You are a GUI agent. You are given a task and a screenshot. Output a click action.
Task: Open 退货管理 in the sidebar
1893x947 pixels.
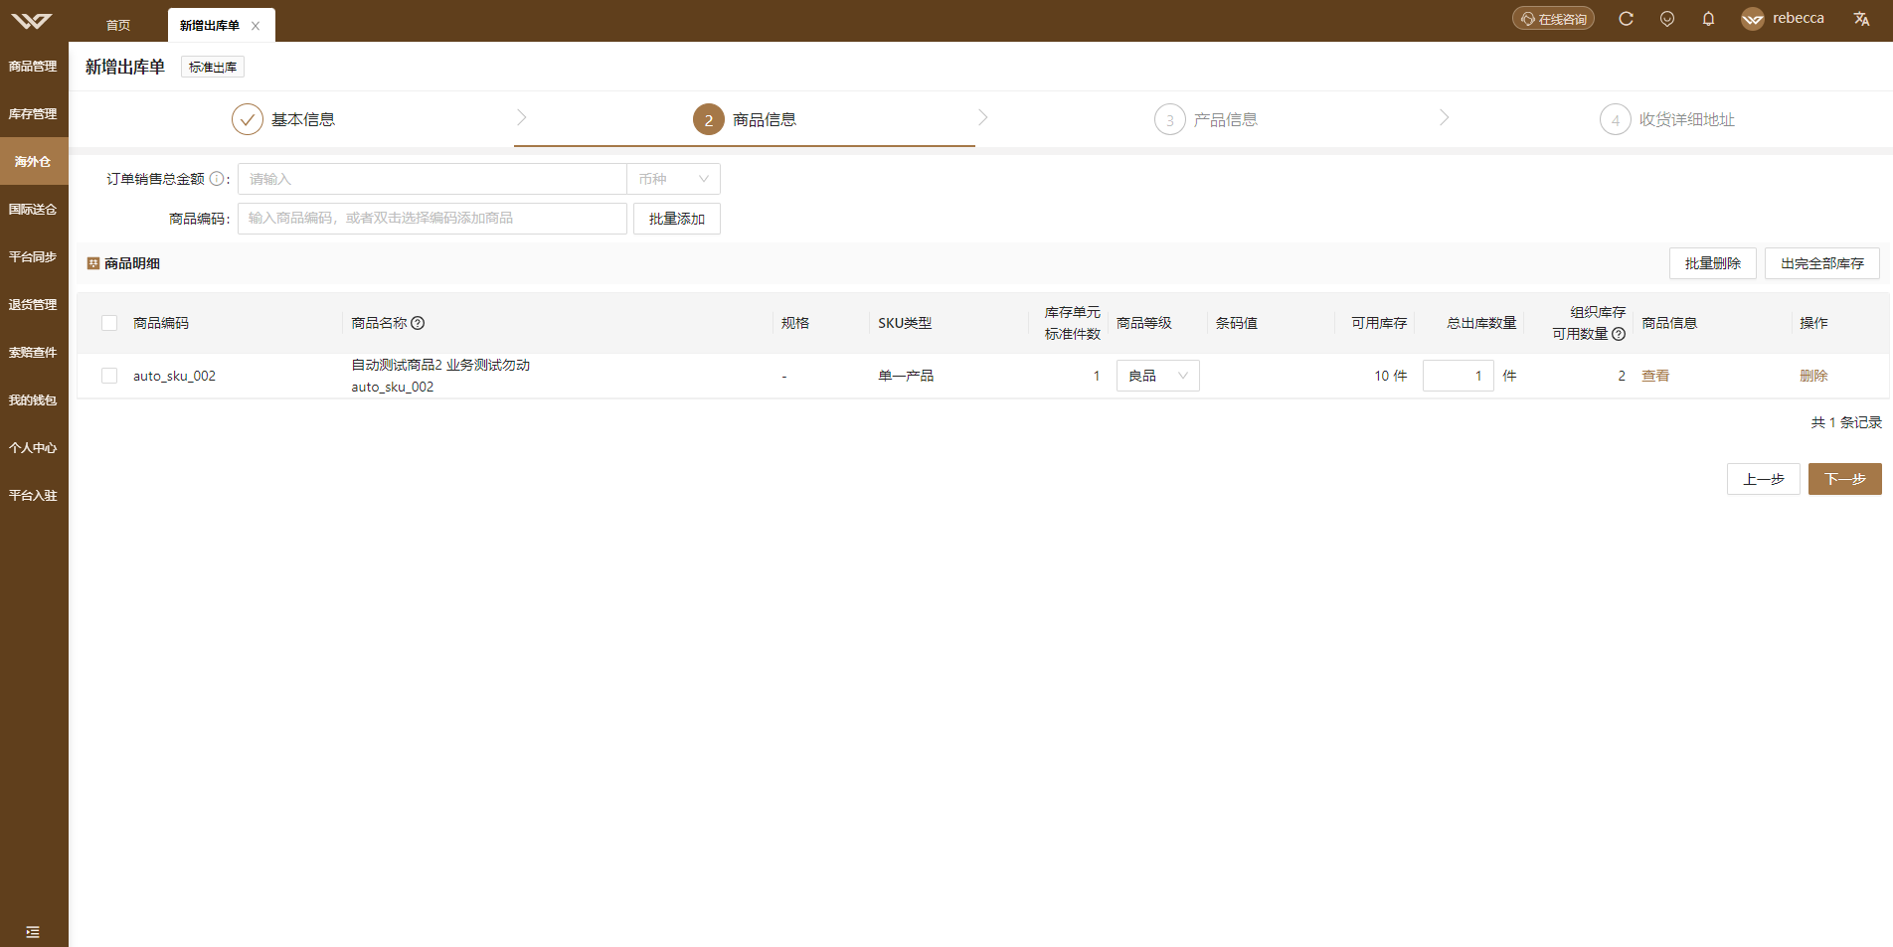coord(34,305)
